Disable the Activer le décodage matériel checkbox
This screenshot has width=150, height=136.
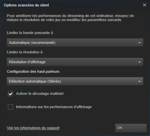coord(10,94)
